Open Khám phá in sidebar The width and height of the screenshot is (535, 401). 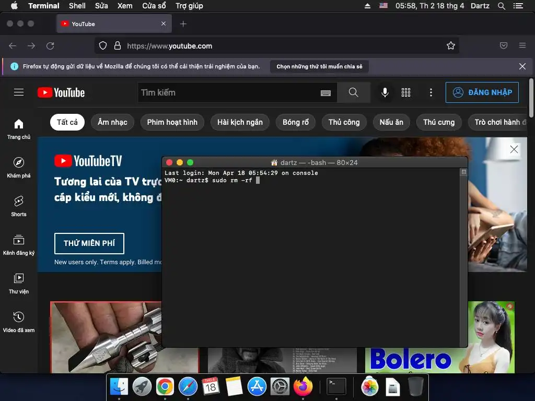[19, 168]
